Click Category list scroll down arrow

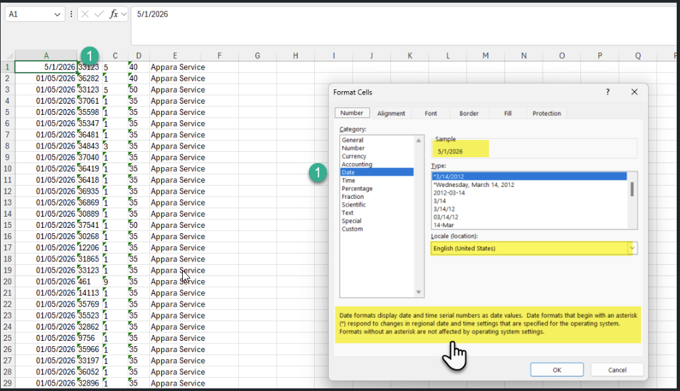(419, 292)
